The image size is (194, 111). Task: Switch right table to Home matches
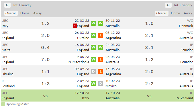click(175, 13)
